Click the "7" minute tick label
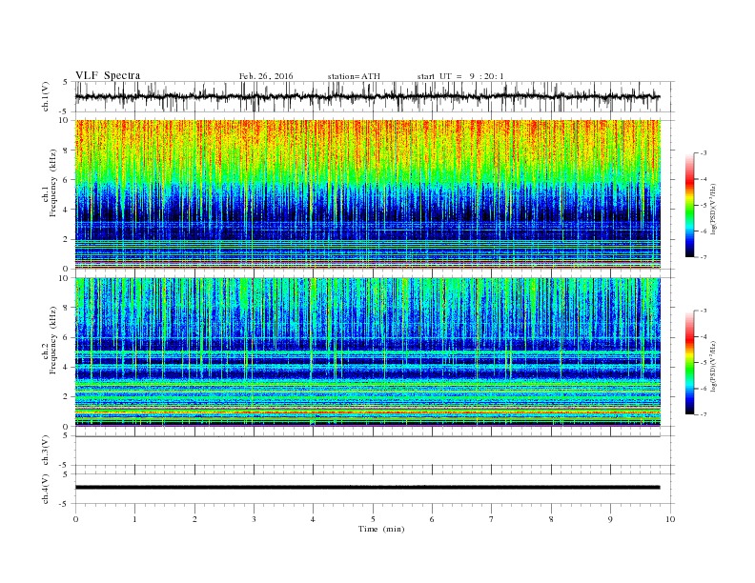This screenshot has height=583, width=755. [x=492, y=519]
